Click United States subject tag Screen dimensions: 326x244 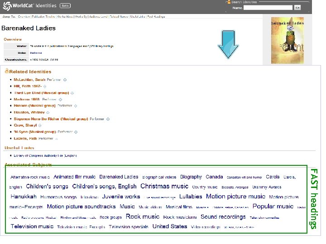(x=170, y=226)
